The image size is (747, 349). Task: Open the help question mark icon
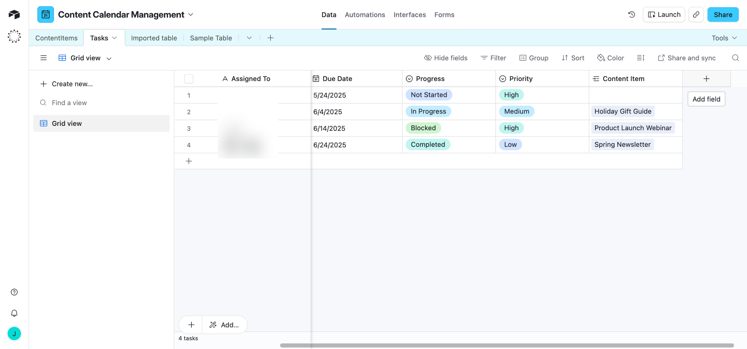pyautogui.click(x=14, y=292)
